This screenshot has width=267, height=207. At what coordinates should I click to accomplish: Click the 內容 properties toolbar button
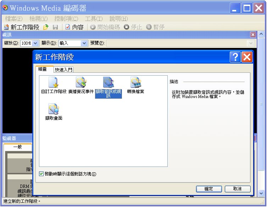(74, 27)
